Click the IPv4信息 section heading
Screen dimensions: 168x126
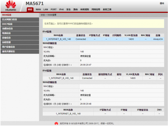47,32
